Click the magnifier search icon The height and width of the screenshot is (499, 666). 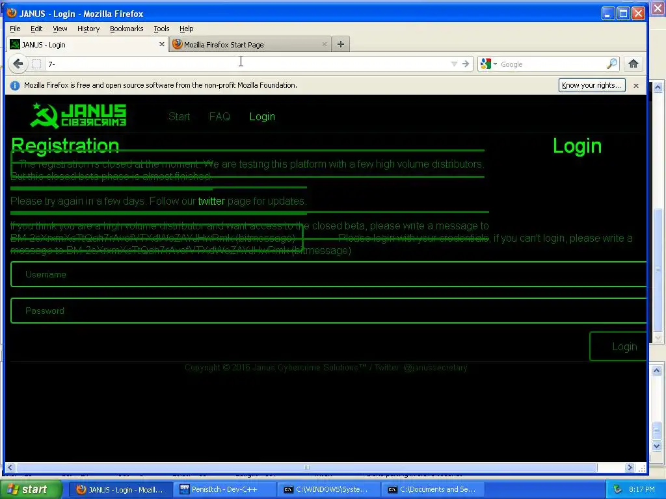tap(612, 64)
